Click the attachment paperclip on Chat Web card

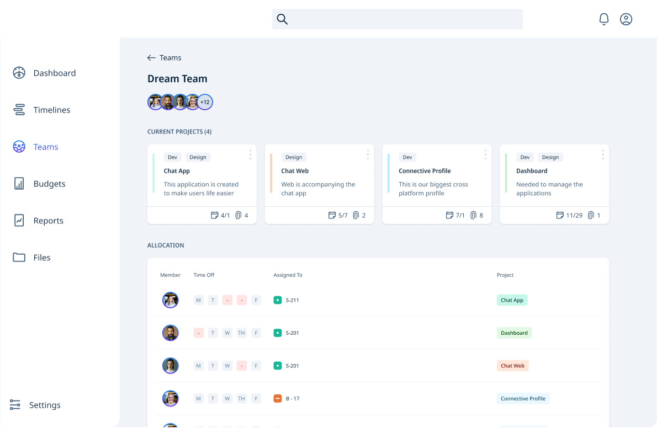coord(356,215)
